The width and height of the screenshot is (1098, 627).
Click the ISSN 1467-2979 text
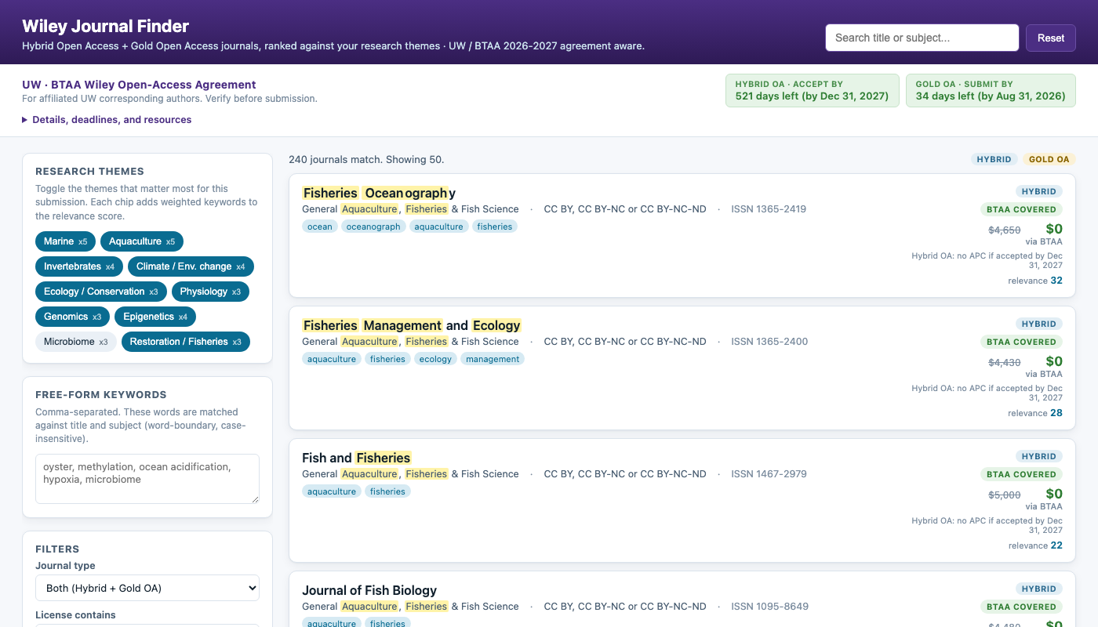pyautogui.click(x=769, y=474)
